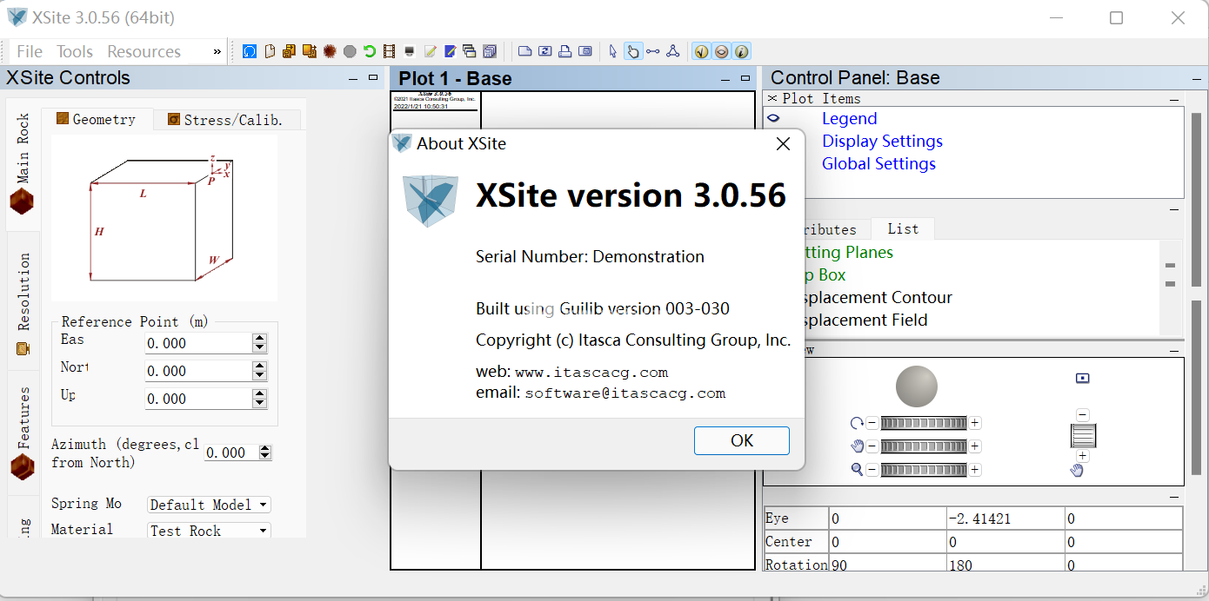The height and width of the screenshot is (601, 1209).
Task: Click the blue circular-arrow toolbar icon
Action: pos(250,51)
